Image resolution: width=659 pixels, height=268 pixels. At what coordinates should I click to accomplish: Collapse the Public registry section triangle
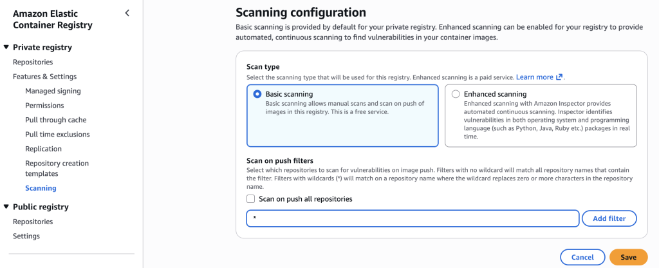6,207
